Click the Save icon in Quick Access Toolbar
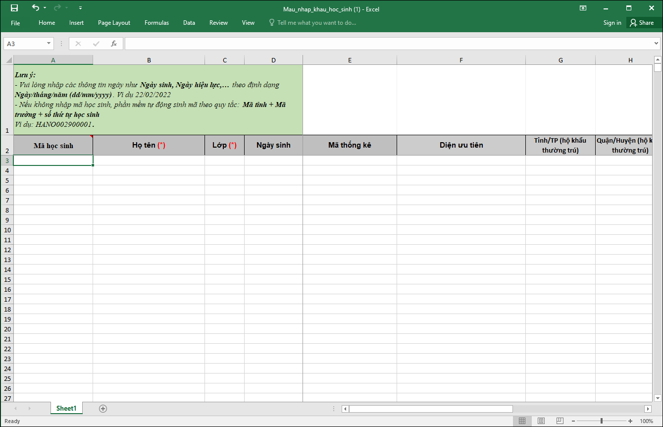This screenshot has width=663, height=427. point(14,8)
